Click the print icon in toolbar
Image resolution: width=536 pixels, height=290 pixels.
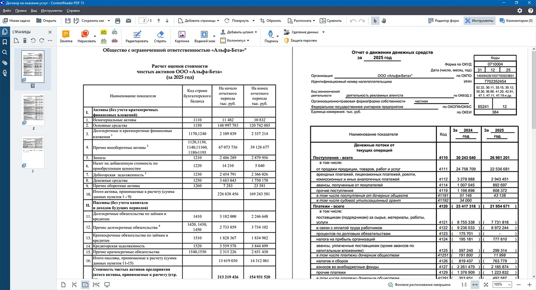pos(117,21)
